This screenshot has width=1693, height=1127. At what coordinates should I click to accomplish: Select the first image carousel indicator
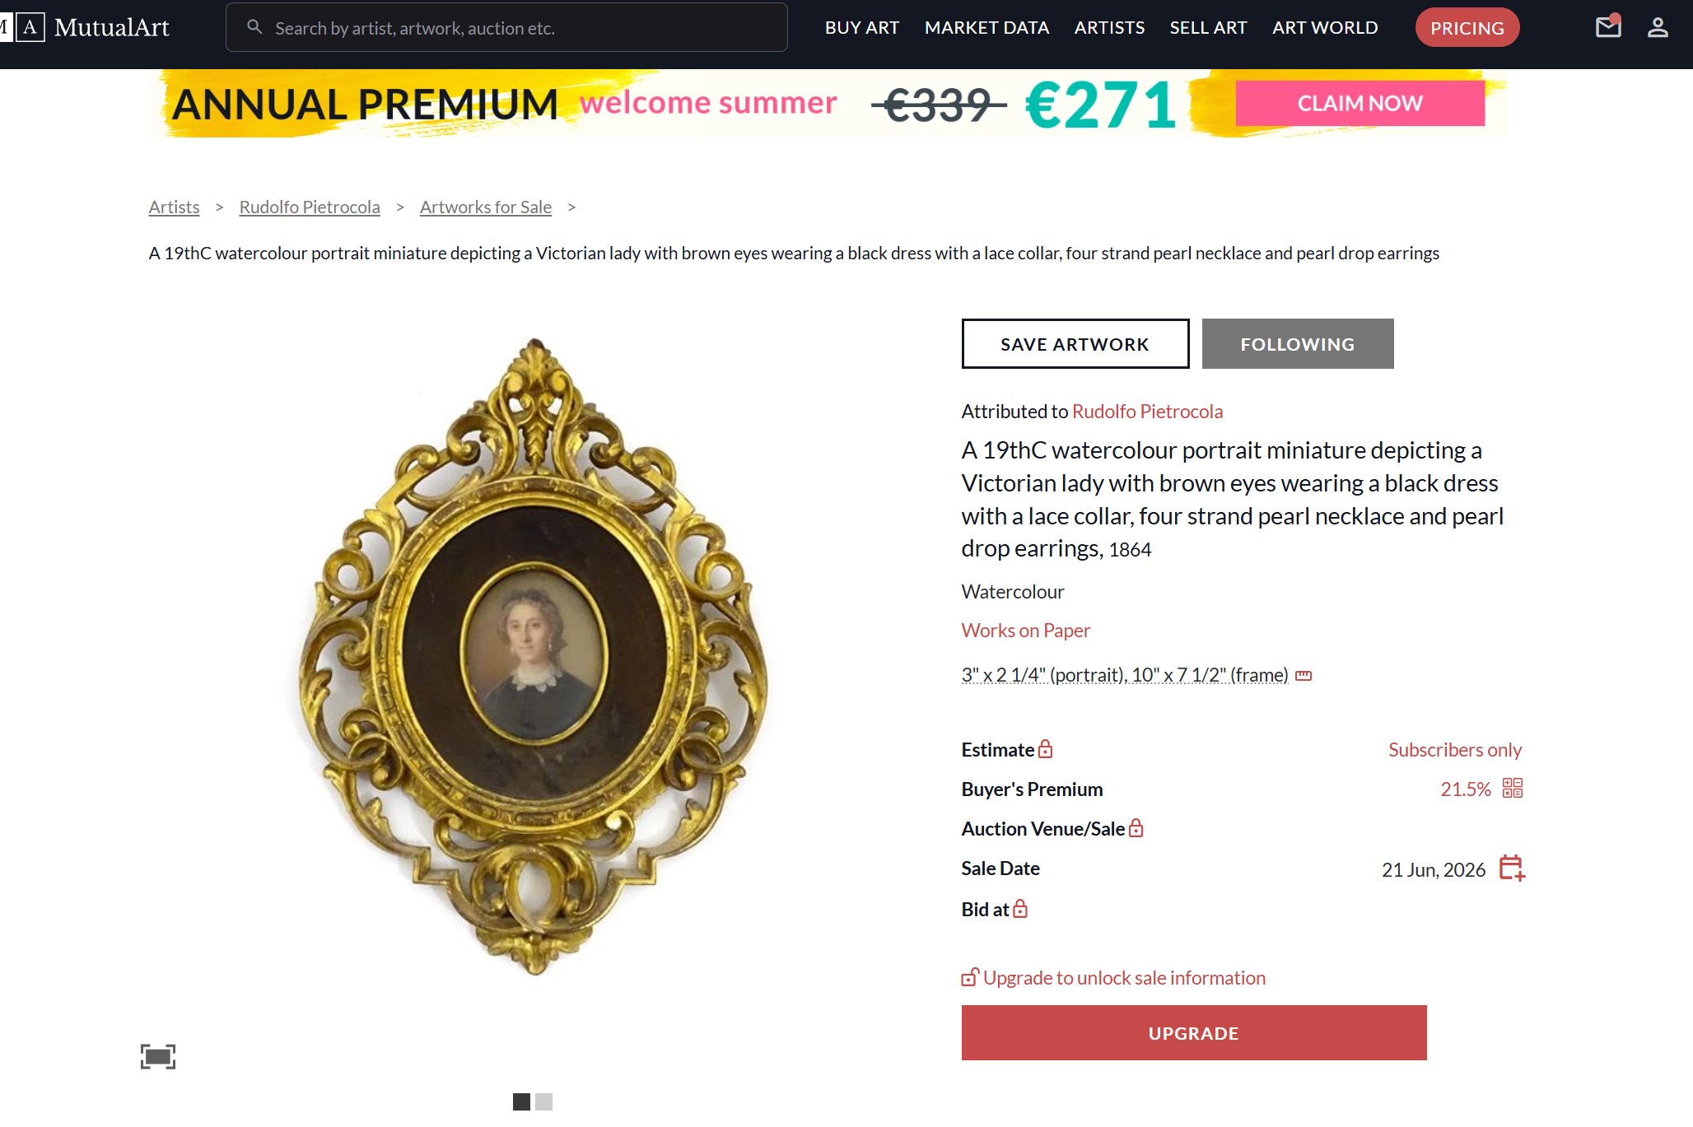pos(521,1101)
